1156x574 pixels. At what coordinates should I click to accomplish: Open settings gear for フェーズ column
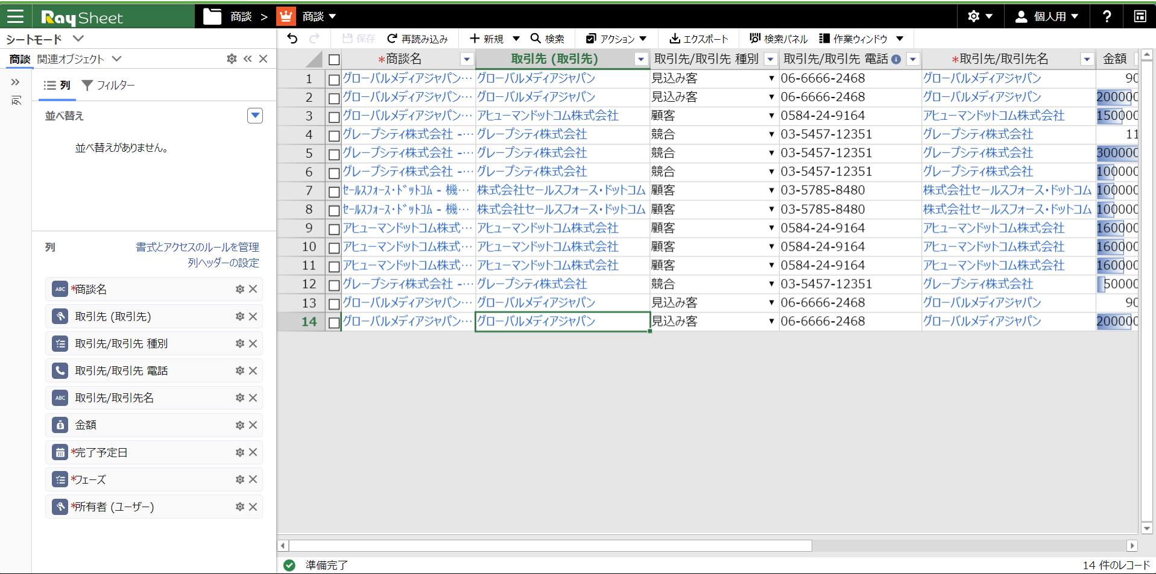(x=240, y=479)
